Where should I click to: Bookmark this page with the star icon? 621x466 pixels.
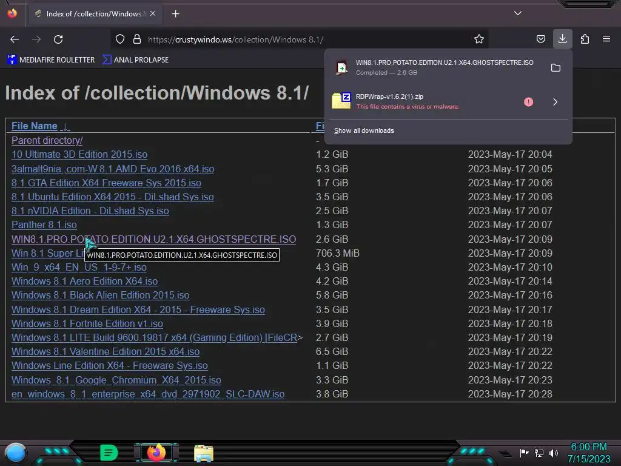pos(479,39)
